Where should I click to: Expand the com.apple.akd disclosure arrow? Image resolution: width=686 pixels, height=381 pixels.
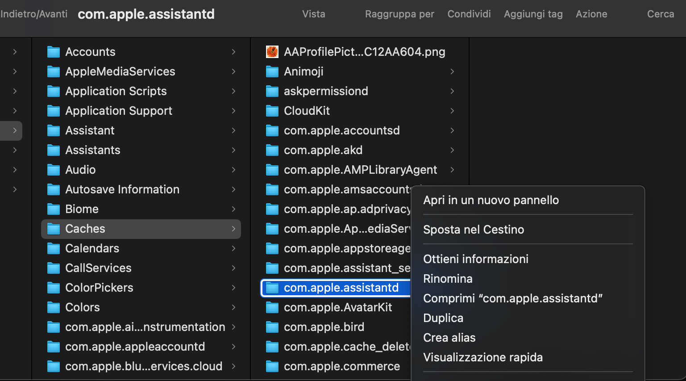tap(452, 150)
